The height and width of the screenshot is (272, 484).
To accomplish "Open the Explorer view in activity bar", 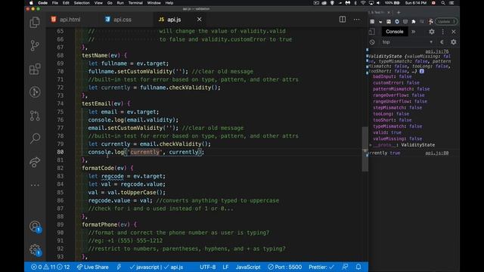I will pos(35,23).
